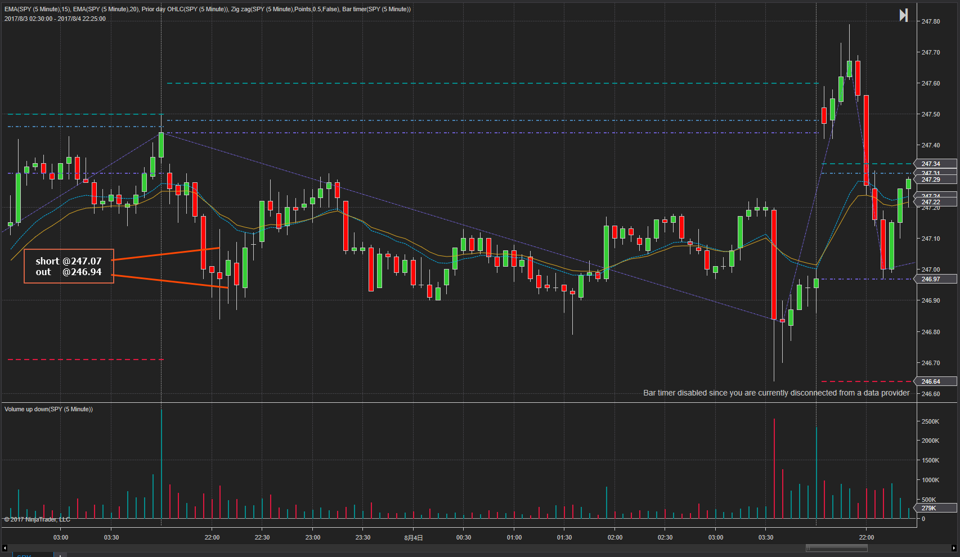Image resolution: width=960 pixels, height=557 pixels.
Task: Click the 2000K volume axis label
Action: 930,441
